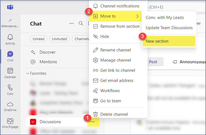
Task: Click the Discussions channel ellipsis button
Action: tap(93, 122)
